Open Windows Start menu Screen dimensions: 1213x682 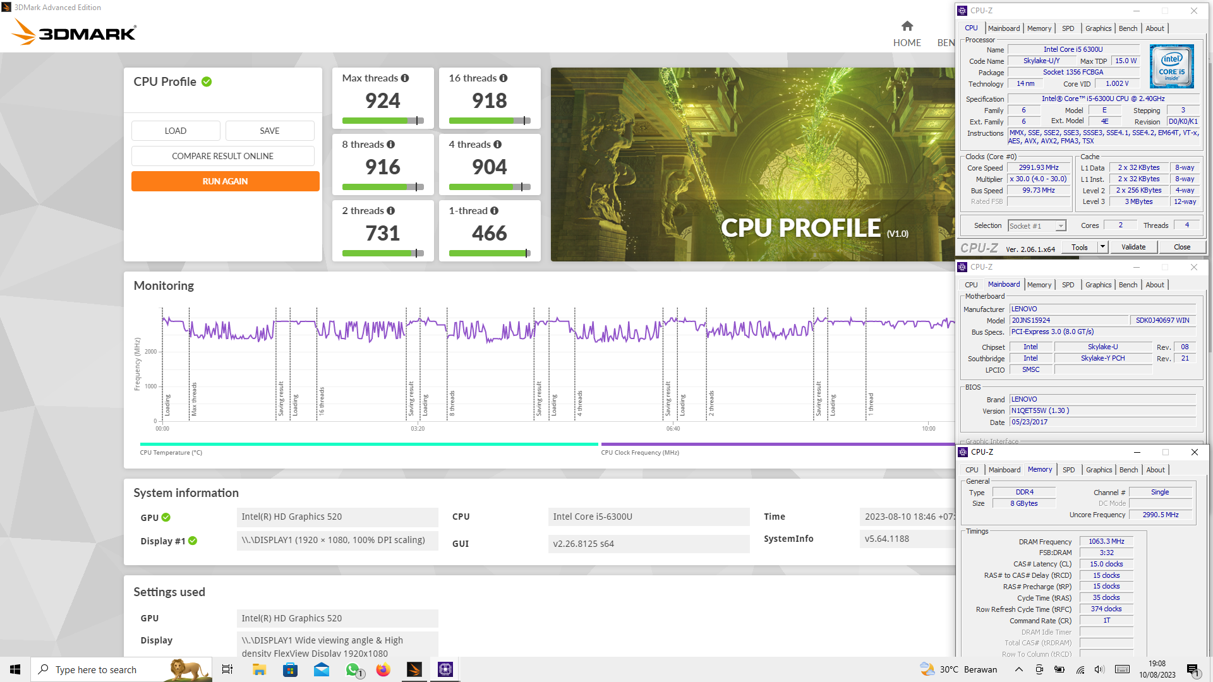(15, 669)
